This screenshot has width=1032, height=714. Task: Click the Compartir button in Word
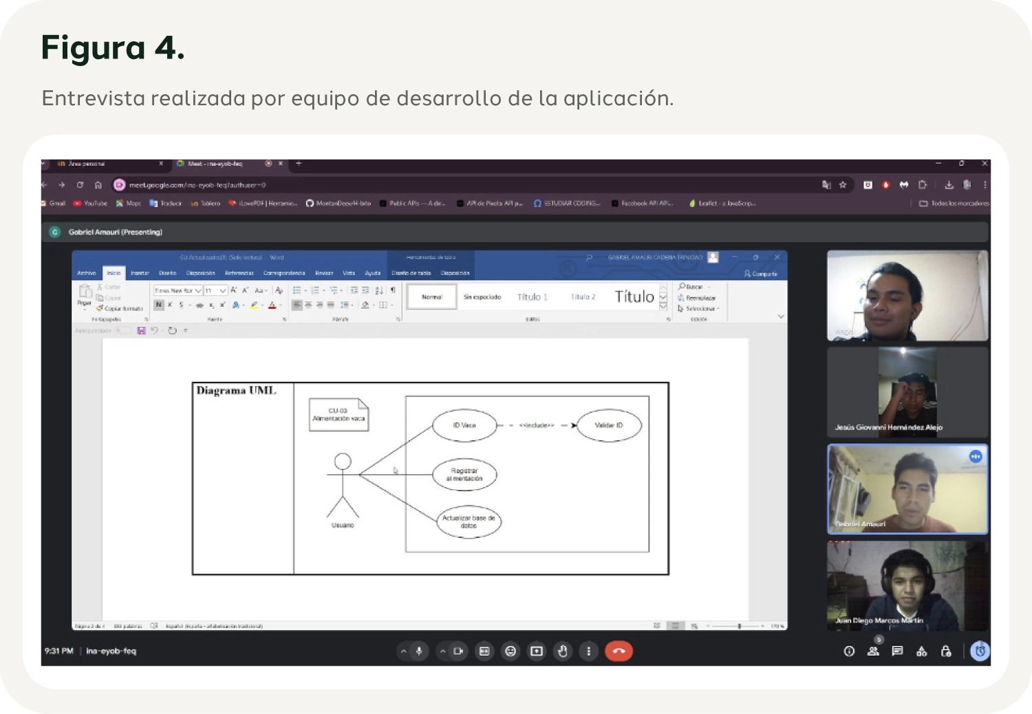761,274
